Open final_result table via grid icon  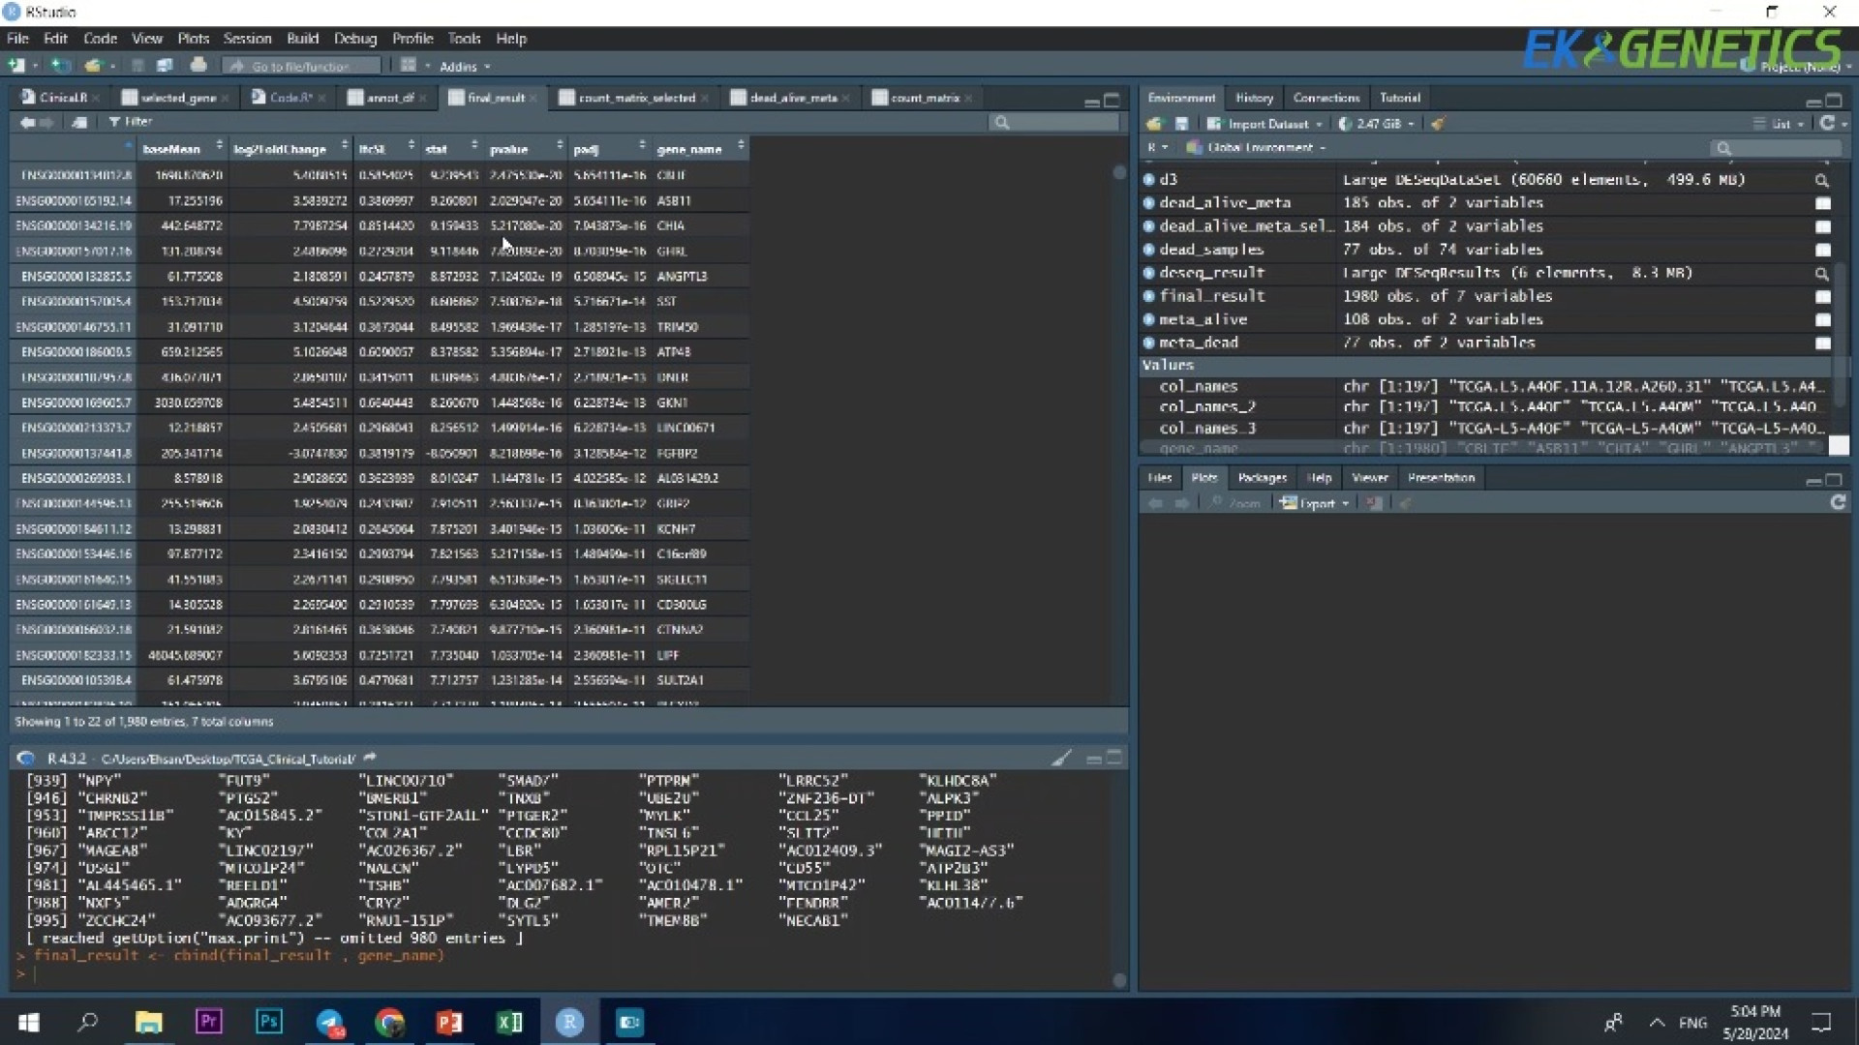click(1823, 297)
